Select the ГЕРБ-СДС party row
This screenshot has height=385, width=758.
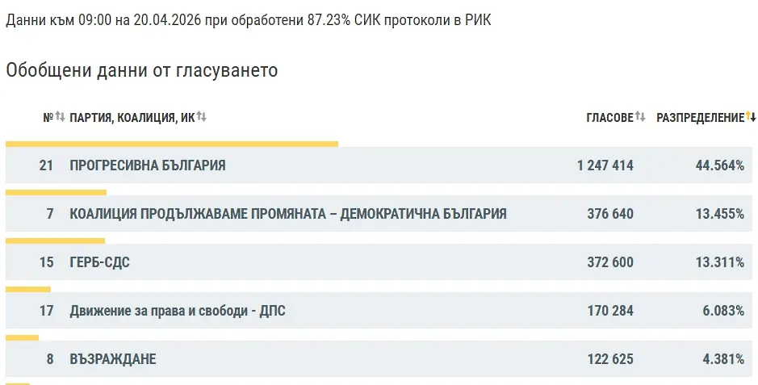pos(100,262)
